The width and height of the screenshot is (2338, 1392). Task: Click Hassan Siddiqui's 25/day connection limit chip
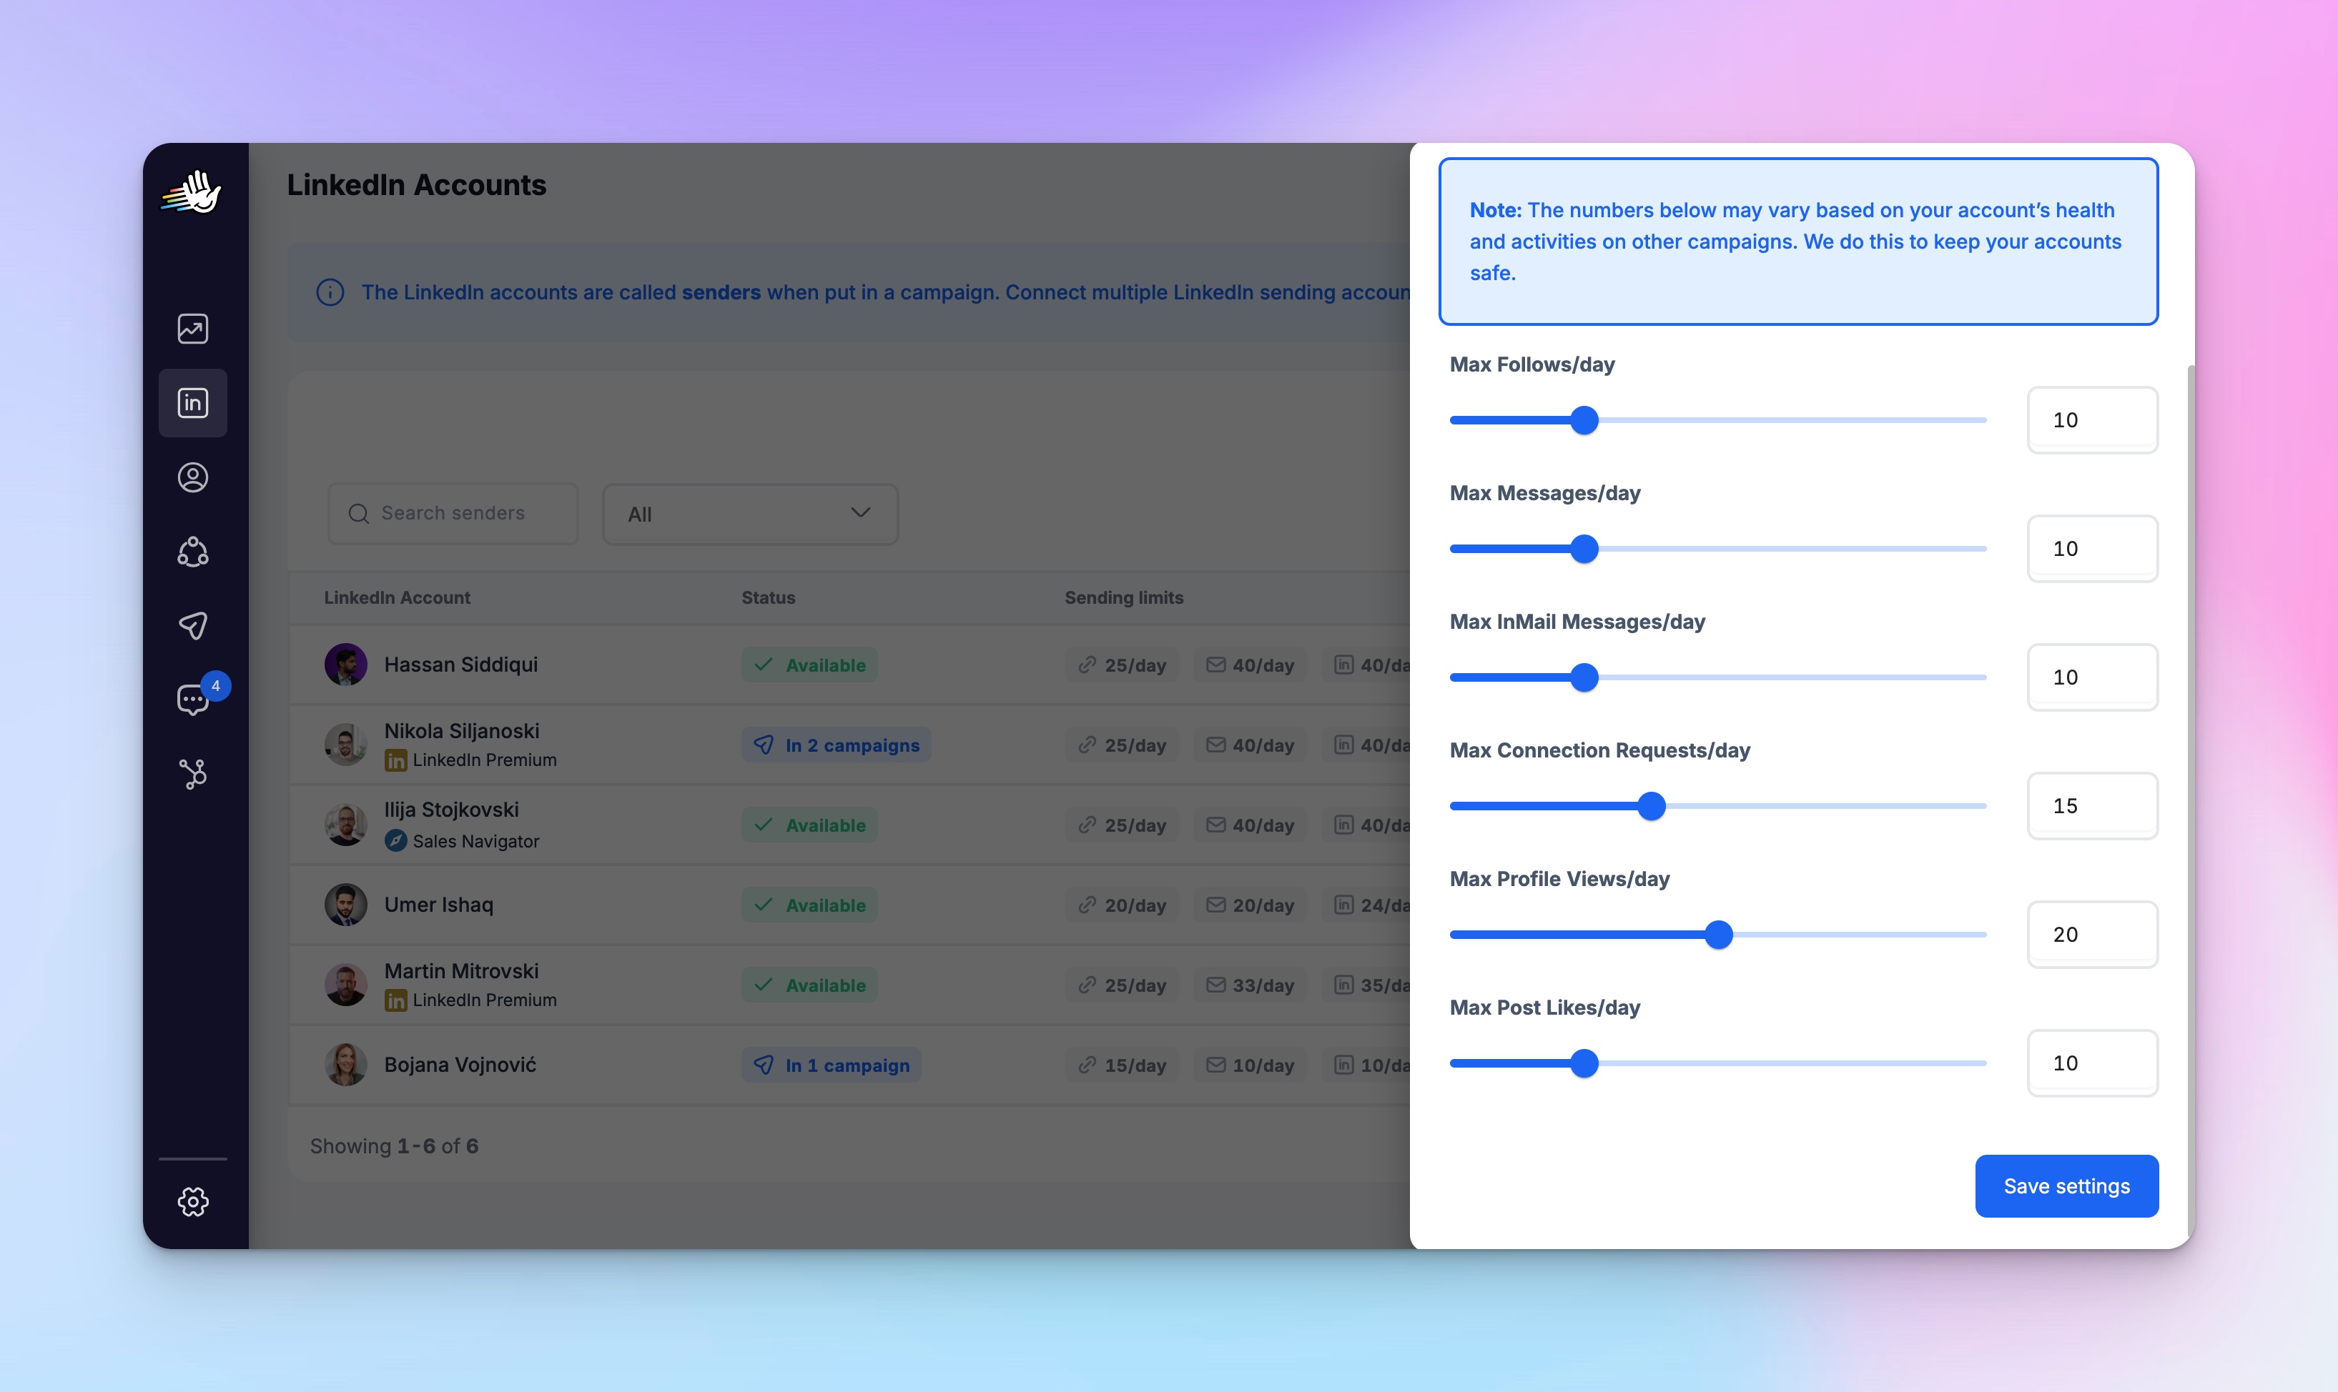point(1122,665)
